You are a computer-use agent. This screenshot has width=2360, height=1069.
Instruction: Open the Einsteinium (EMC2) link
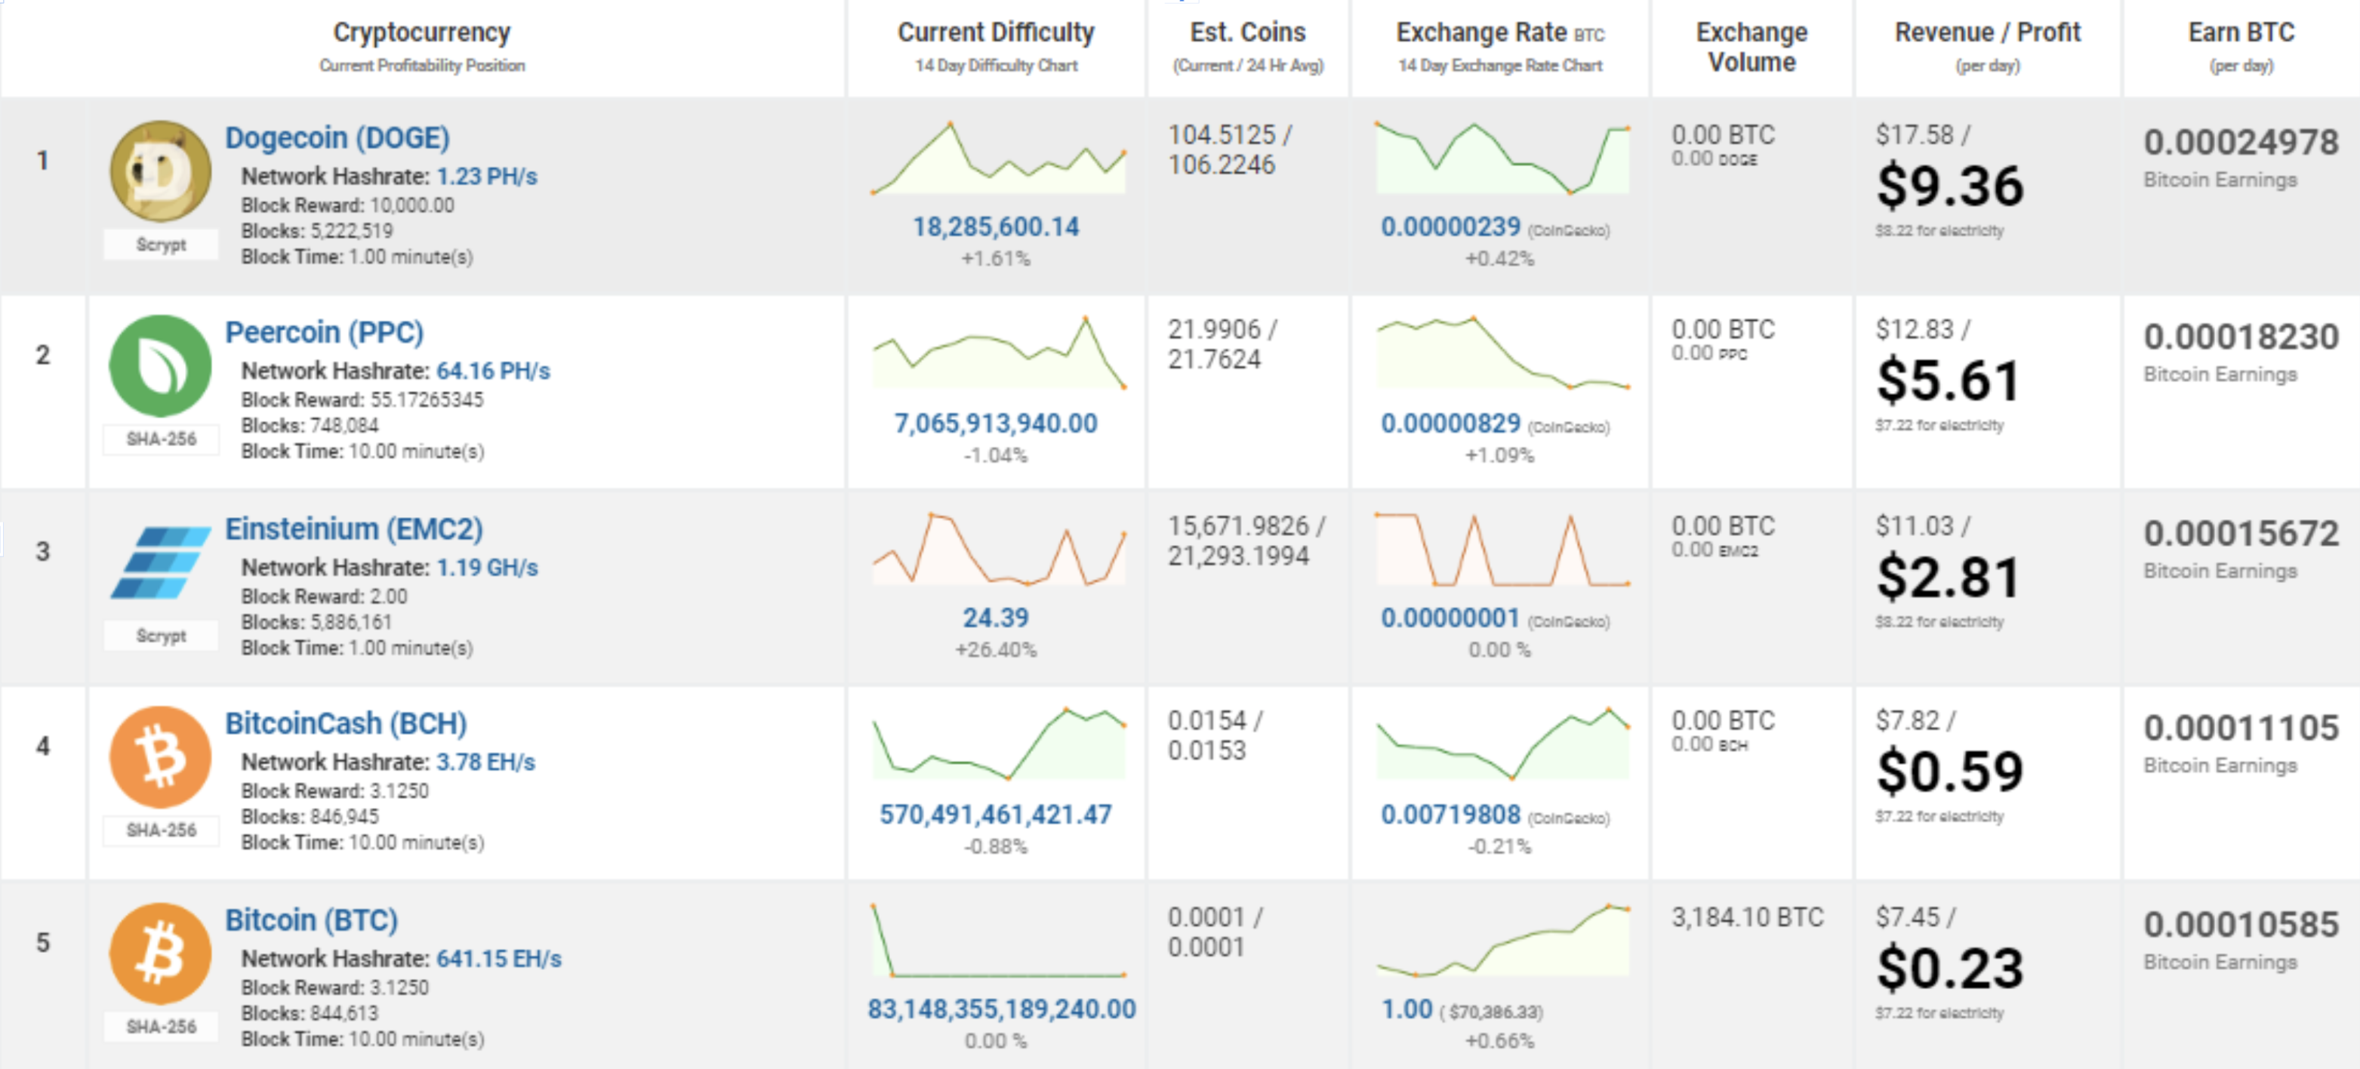[x=353, y=528]
